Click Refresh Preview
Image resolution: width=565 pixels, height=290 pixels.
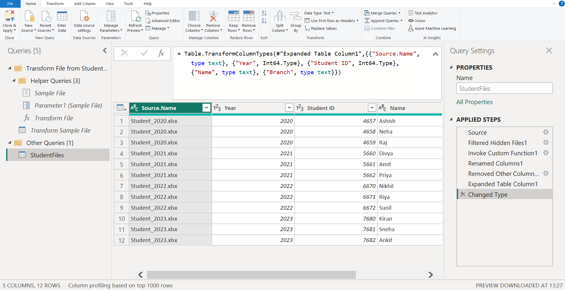point(135,21)
